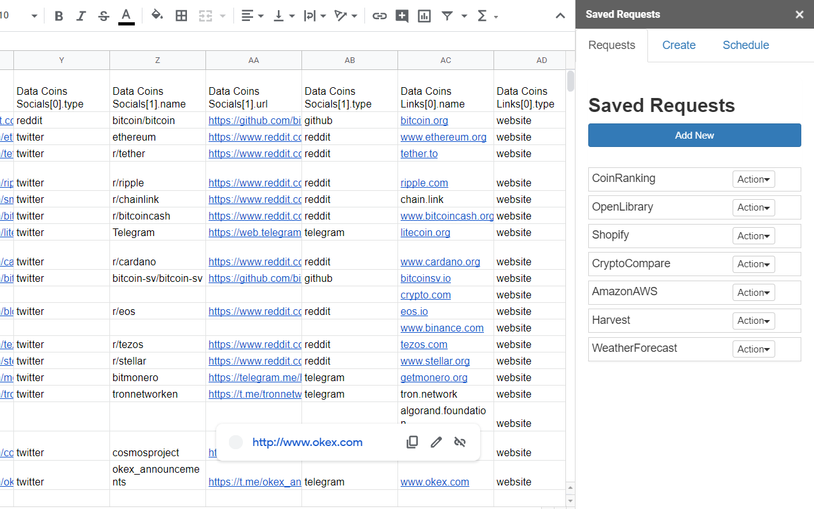Viewport: 814px width, 509px height.
Task: Click the scroll down arrow of the sheet
Action: pos(570,501)
